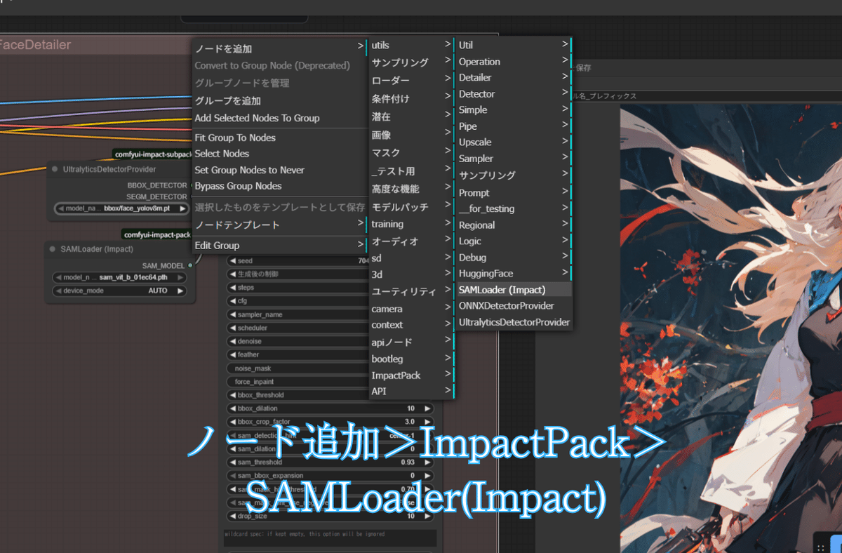842x553 pixels.
Task: Click Add Selected Nodes To Group
Action: pyautogui.click(x=256, y=118)
